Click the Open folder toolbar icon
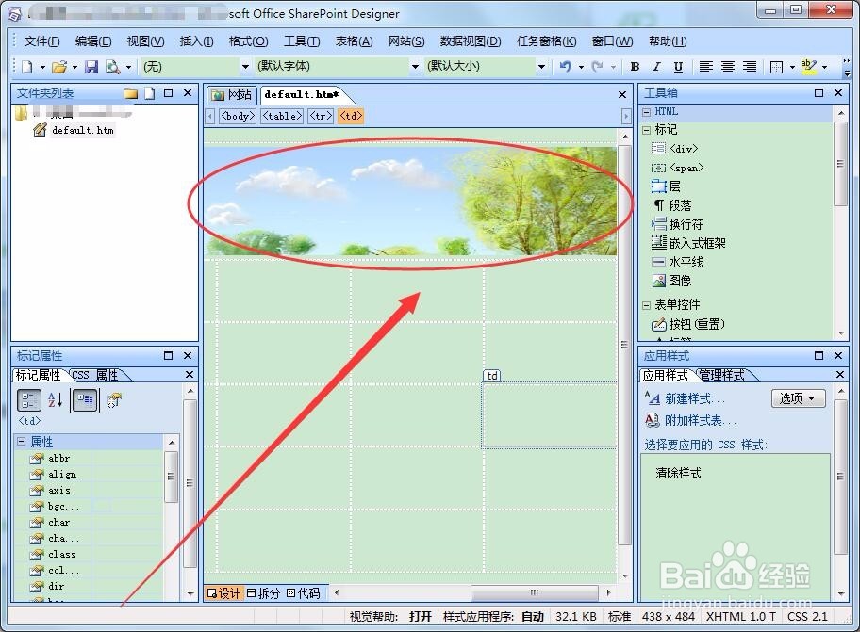Viewport: 860px width, 632px height. pos(59,67)
